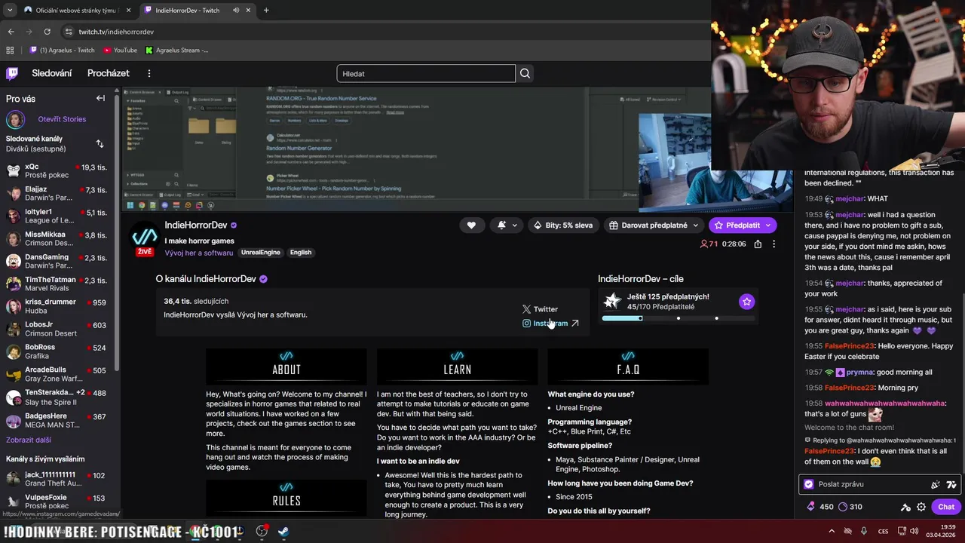Image resolution: width=965 pixels, height=543 pixels.
Task: Click the notification bell icon
Action: [501, 225]
